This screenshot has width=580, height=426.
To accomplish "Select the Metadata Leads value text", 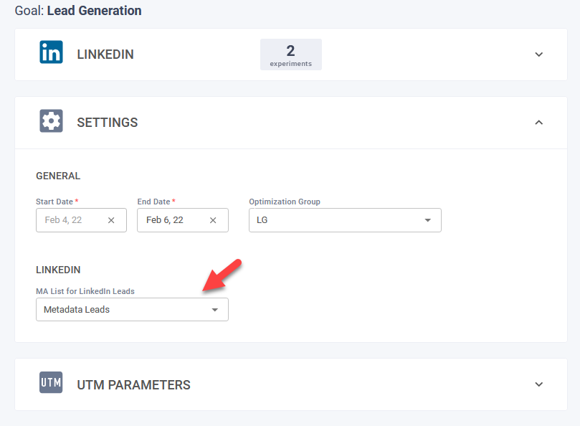I will pyautogui.click(x=77, y=310).
